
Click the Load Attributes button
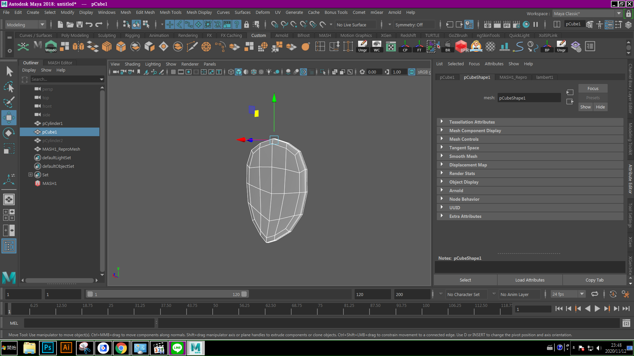[x=530, y=280]
